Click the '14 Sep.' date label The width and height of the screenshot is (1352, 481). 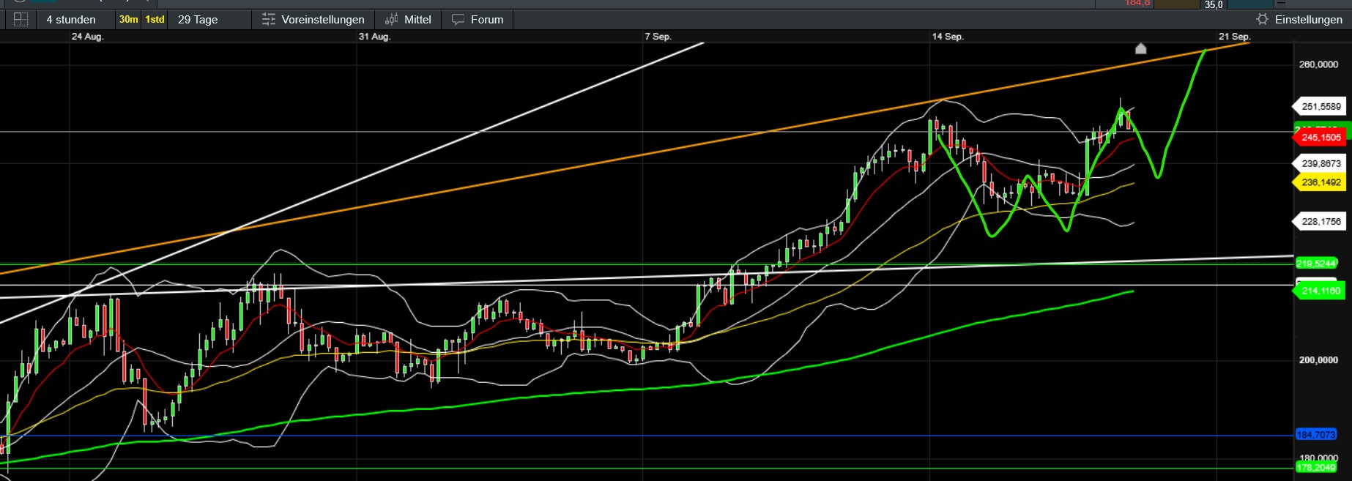point(948,37)
